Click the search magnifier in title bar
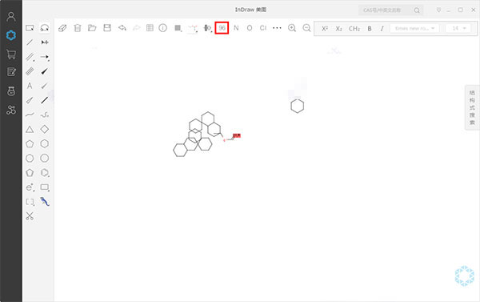This screenshot has width=480, height=302. (x=417, y=10)
